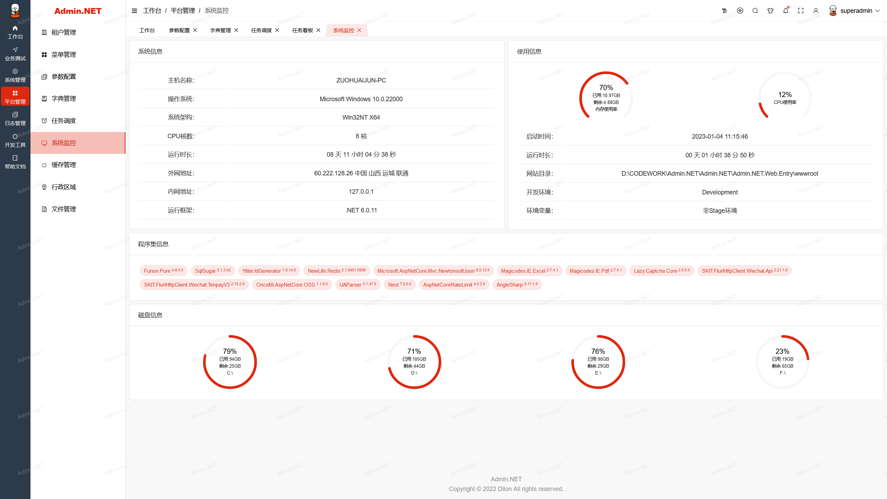
Task: Click the search magnifier icon
Action: pyautogui.click(x=755, y=11)
